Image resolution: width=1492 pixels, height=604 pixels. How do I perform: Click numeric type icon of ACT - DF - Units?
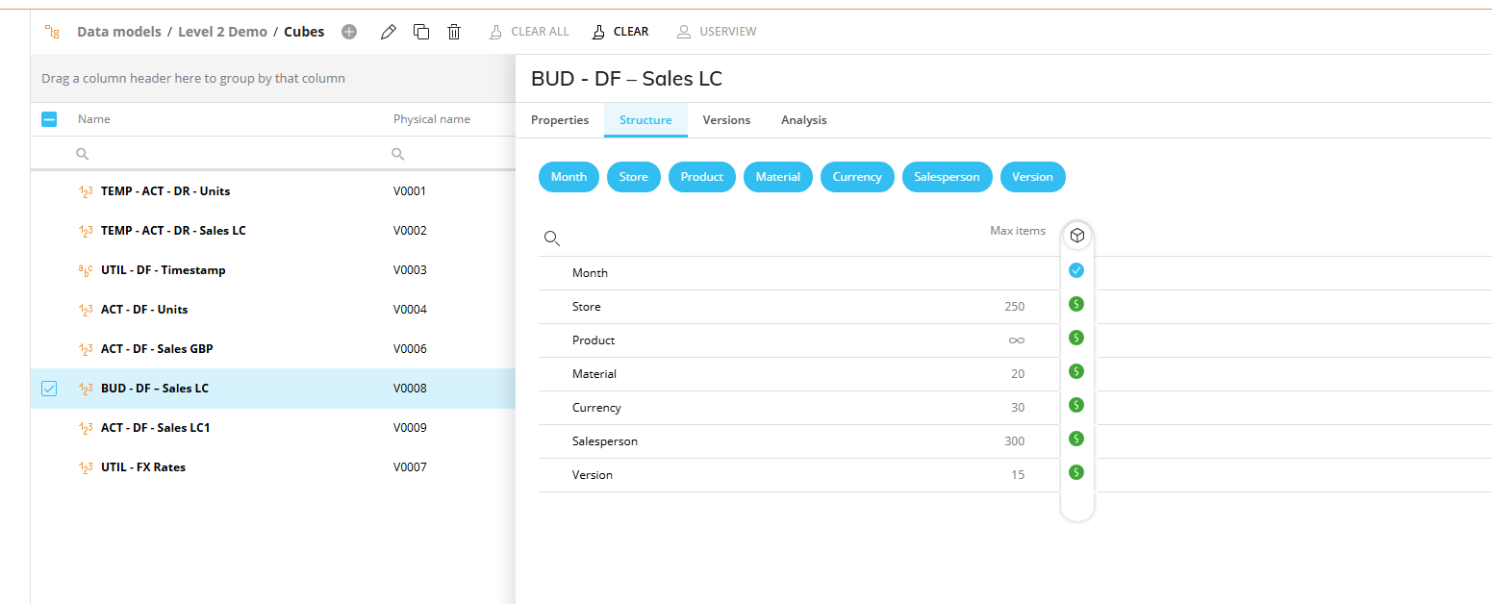click(x=86, y=310)
